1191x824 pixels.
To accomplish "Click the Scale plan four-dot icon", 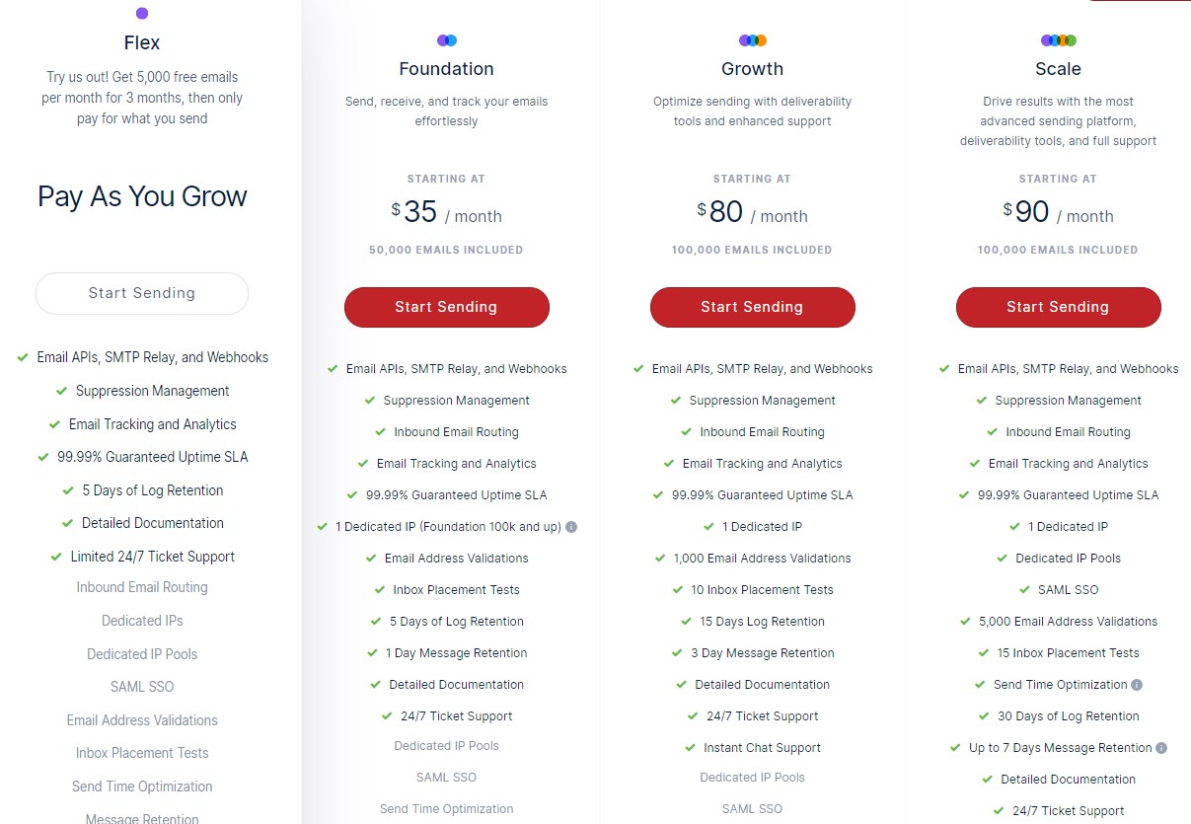I will tap(1059, 40).
